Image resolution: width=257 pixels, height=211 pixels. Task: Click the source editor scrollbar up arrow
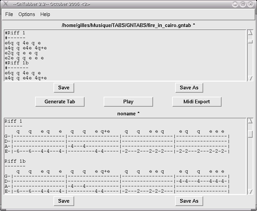click(250, 33)
